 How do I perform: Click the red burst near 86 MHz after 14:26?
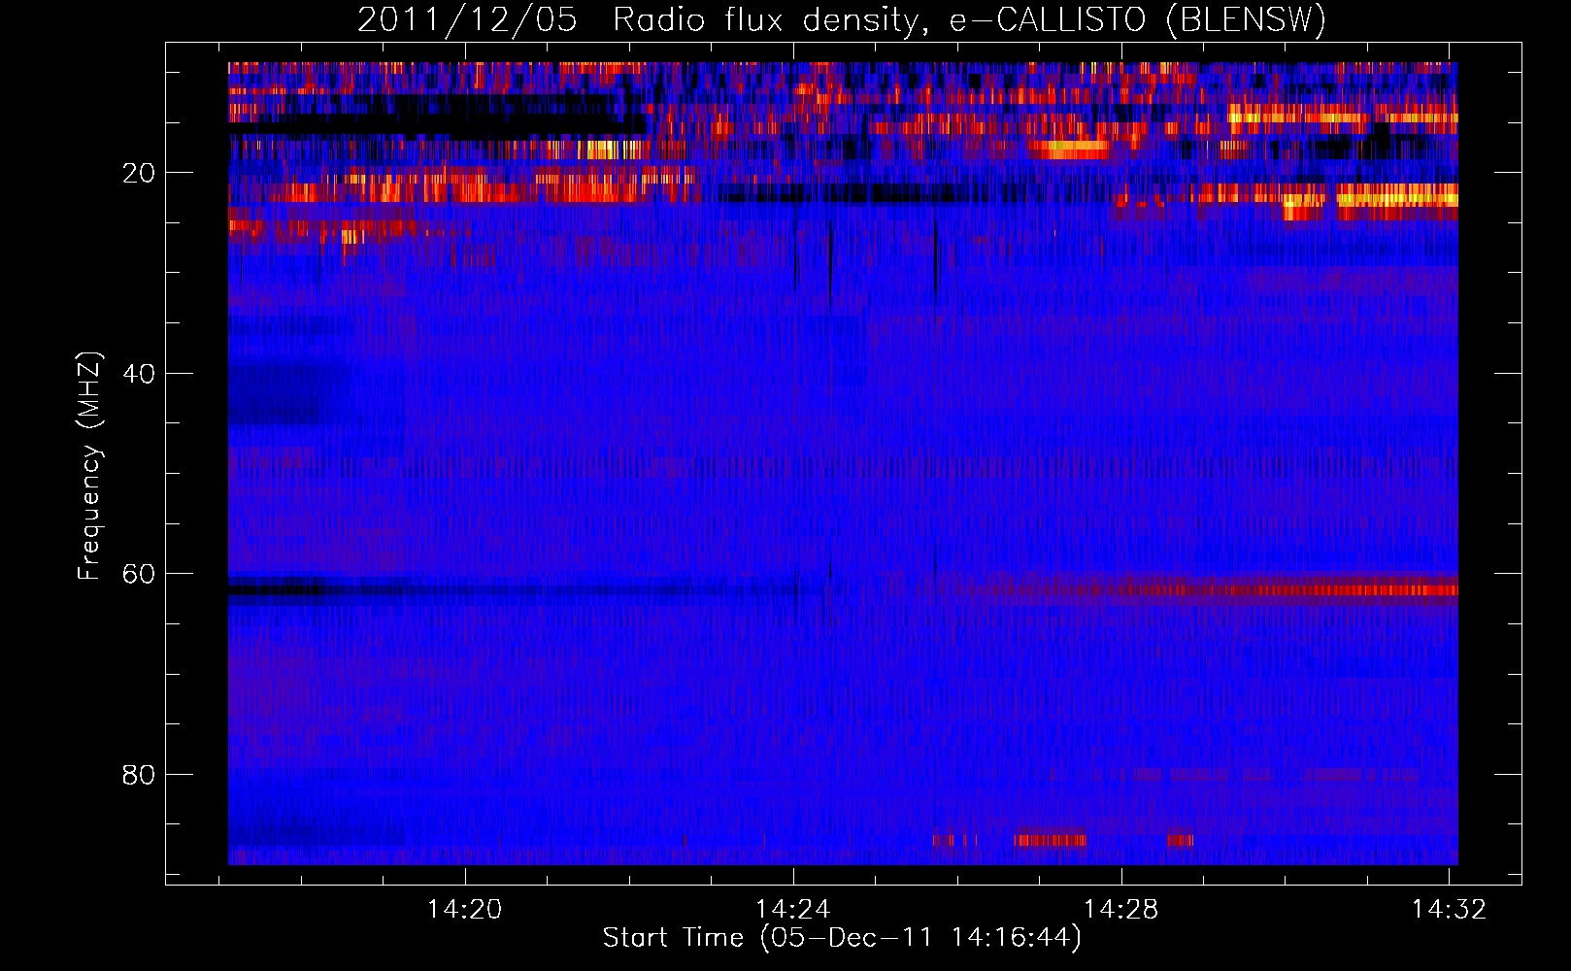pyautogui.click(x=1051, y=840)
